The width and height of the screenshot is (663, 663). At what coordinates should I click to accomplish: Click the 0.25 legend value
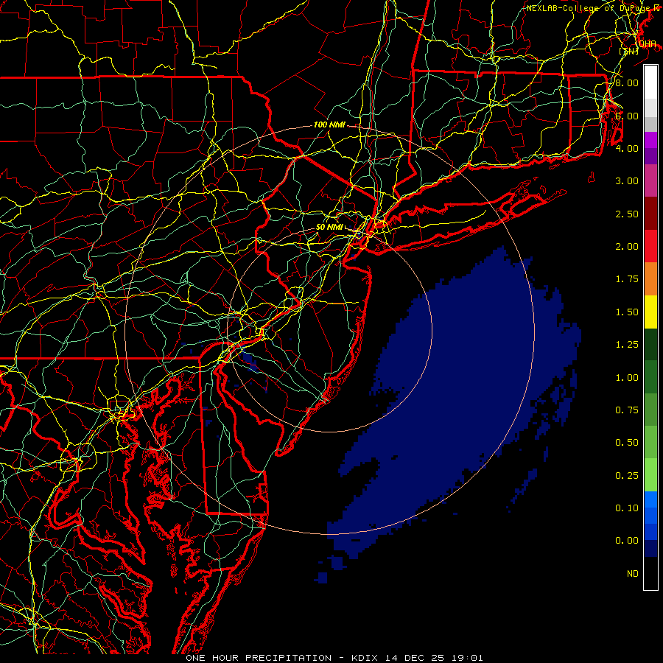coord(626,476)
